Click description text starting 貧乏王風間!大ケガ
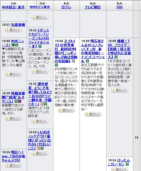The height and width of the screenshot is (171, 141). pos(93,87)
